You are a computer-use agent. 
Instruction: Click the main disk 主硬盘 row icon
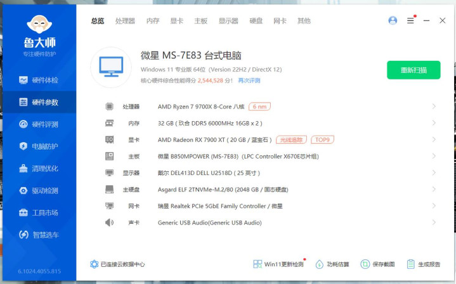[109, 190]
